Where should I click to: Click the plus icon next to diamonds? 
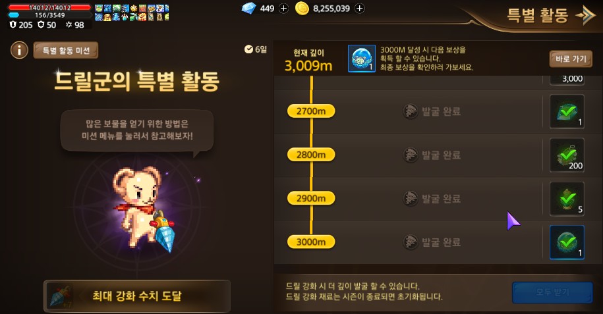(283, 9)
